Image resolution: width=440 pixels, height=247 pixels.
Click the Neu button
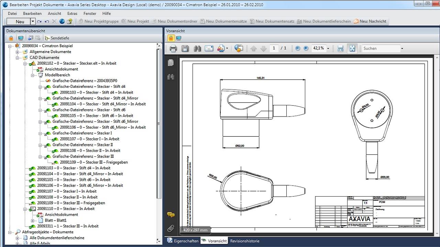[19, 21]
